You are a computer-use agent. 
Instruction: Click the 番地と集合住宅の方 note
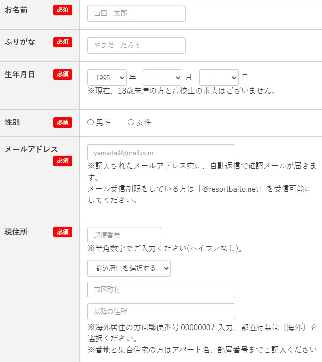202,350
